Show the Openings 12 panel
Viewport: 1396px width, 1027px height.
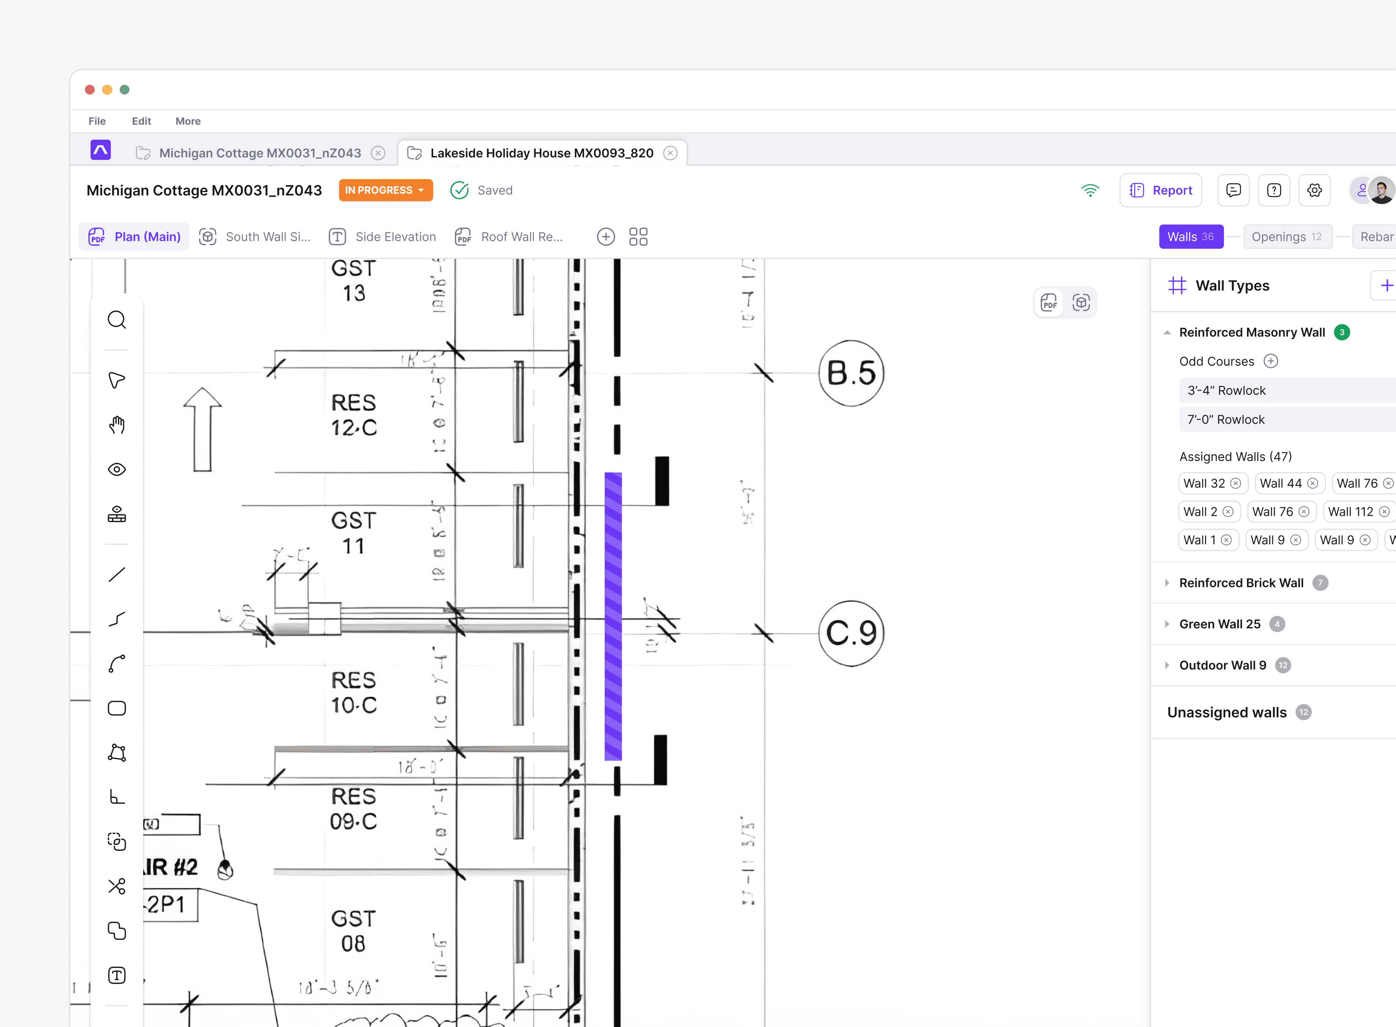tap(1287, 237)
